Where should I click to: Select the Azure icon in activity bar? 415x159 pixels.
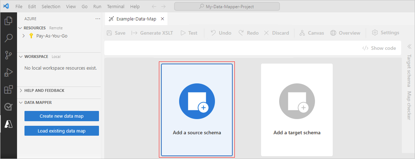[9, 124]
